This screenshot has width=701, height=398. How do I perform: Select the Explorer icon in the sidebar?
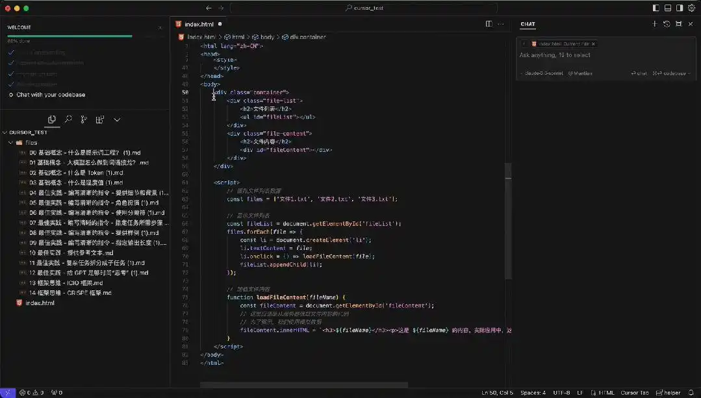pos(52,119)
